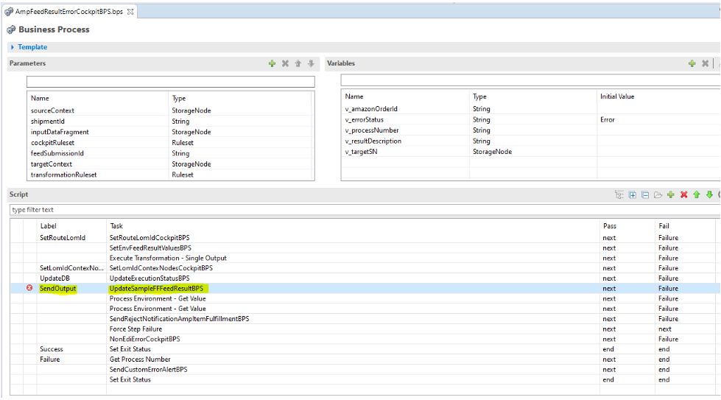Screen dimensions: 721x400
Task: Click the Business Process gear icon in header
Action: tap(11, 30)
